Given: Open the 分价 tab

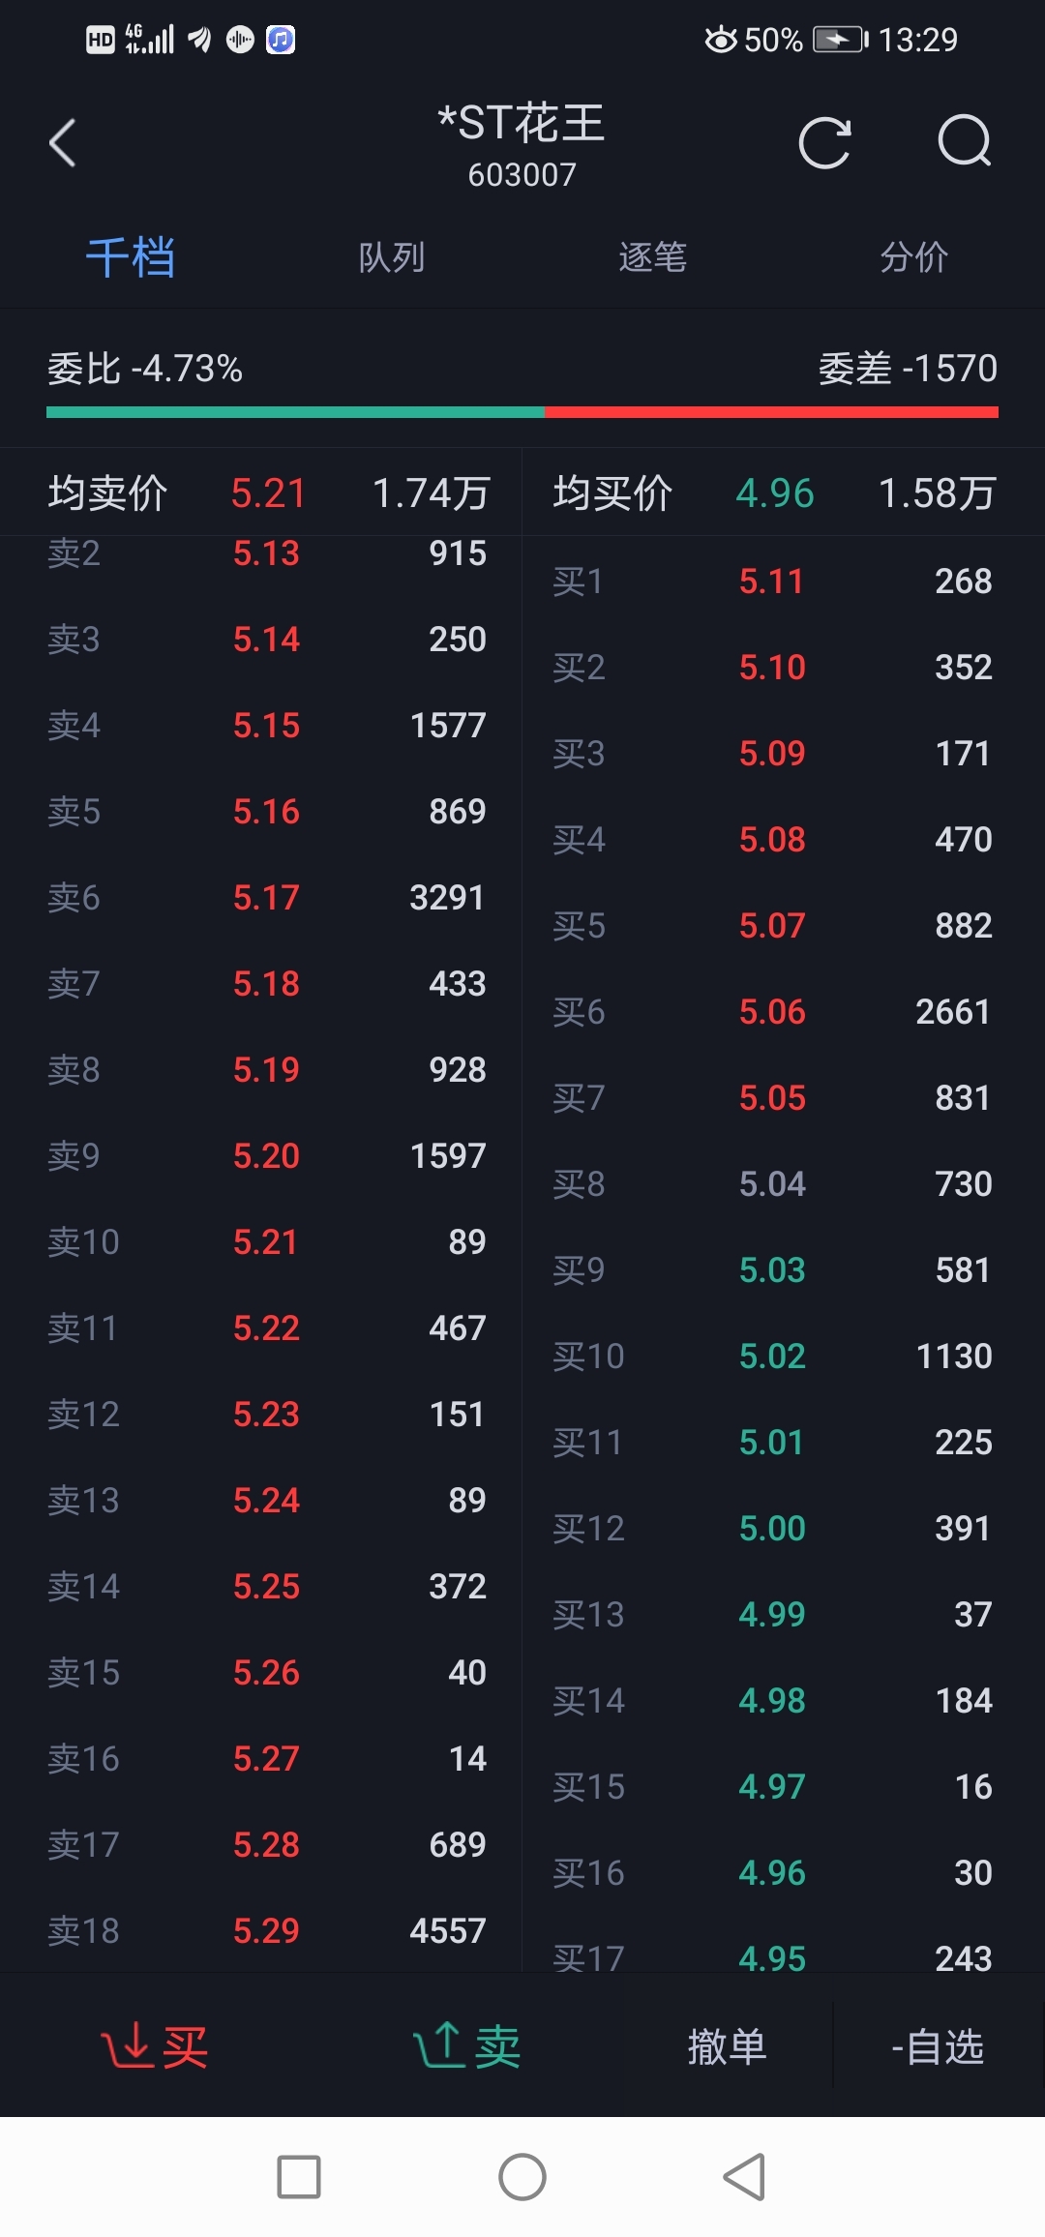Looking at the screenshot, I should 913,257.
